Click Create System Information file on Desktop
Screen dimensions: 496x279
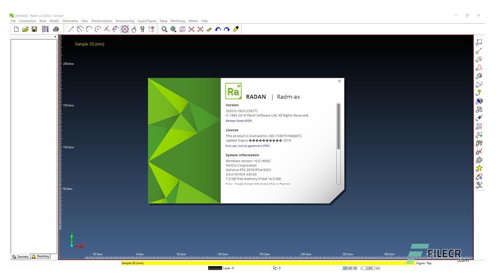[x=263, y=184]
